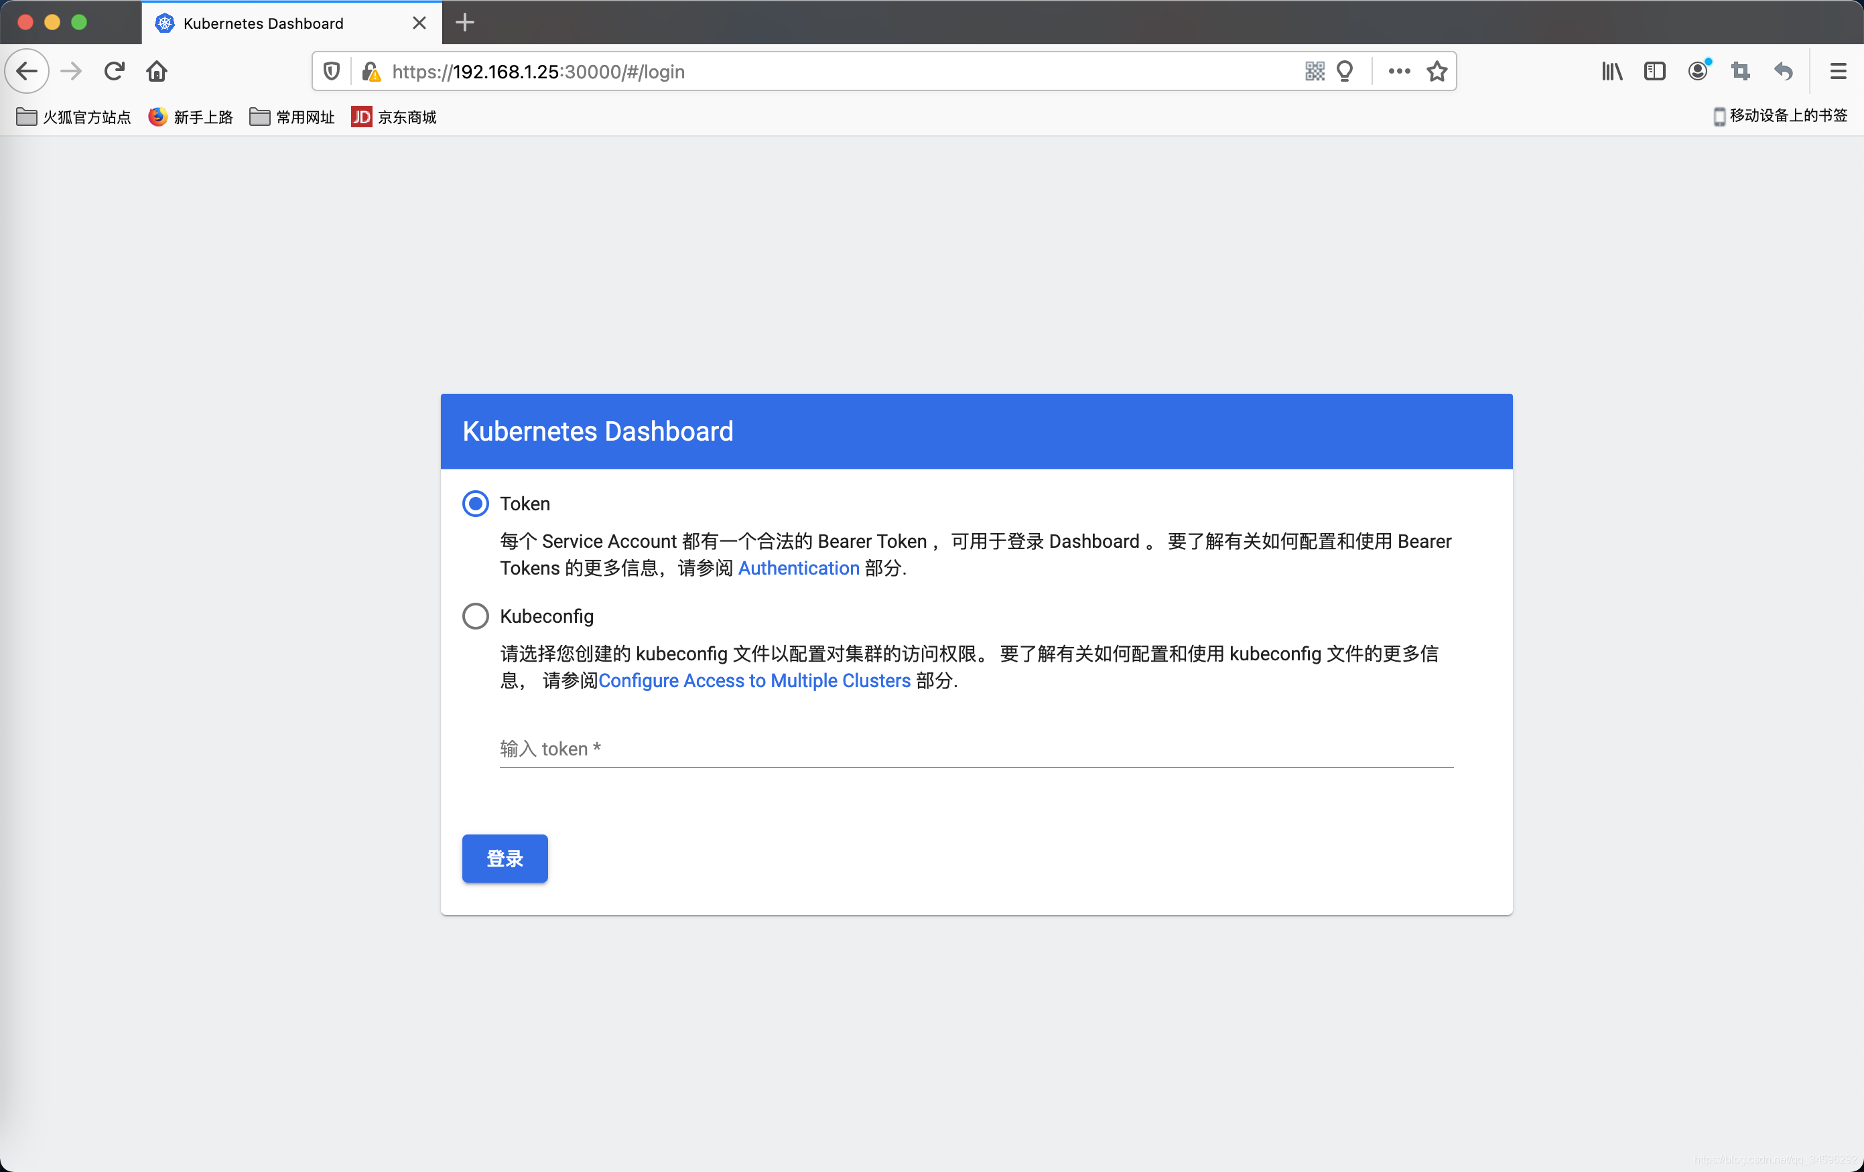Screen dimensions: 1864x1172
Task: Close the window with red button
Action: [25, 22]
